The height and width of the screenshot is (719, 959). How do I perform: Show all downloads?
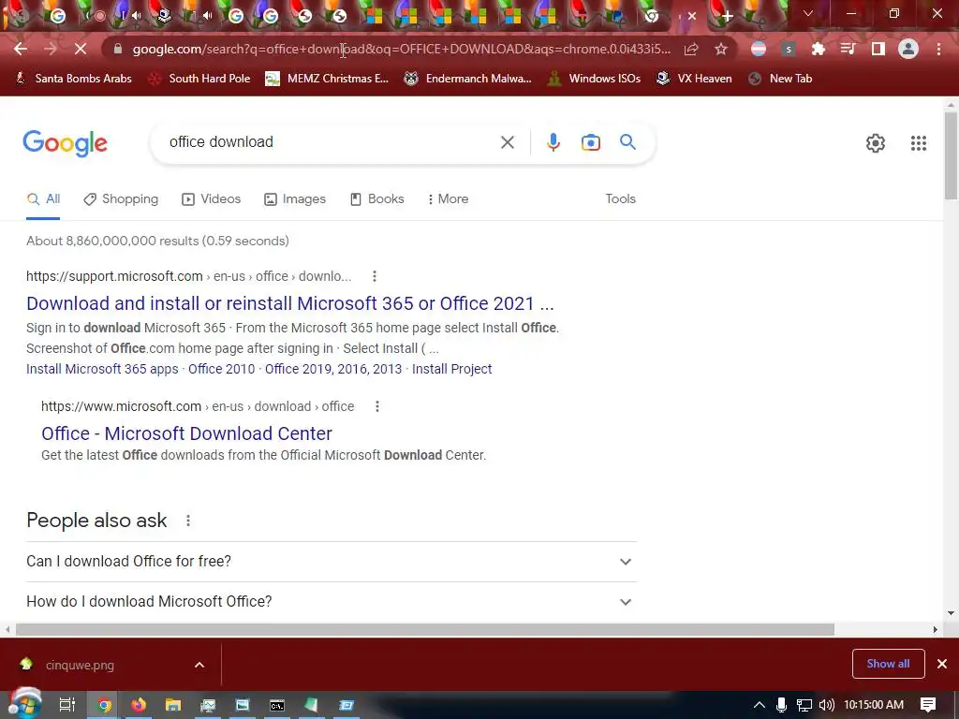pyautogui.click(x=888, y=664)
